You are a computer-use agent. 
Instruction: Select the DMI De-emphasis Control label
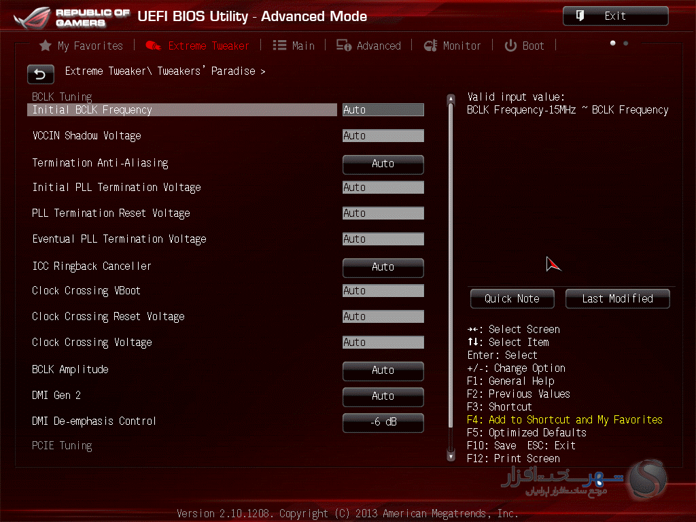pos(94,421)
